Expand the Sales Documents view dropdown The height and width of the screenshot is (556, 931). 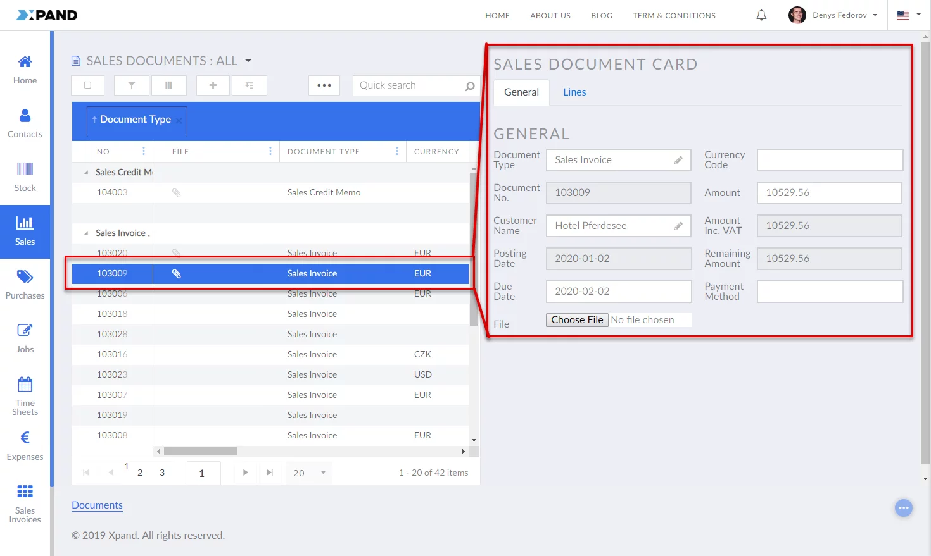click(x=248, y=61)
